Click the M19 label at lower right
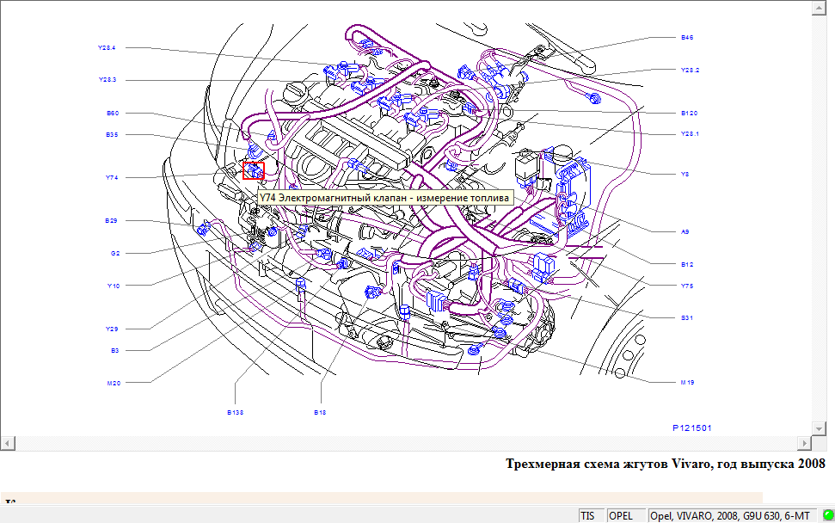The height and width of the screenshot is (523, 835). (687, 382)
